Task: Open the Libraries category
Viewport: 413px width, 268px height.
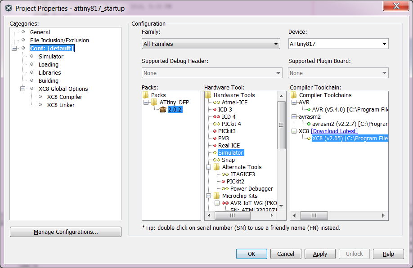Action: point(50,73)
